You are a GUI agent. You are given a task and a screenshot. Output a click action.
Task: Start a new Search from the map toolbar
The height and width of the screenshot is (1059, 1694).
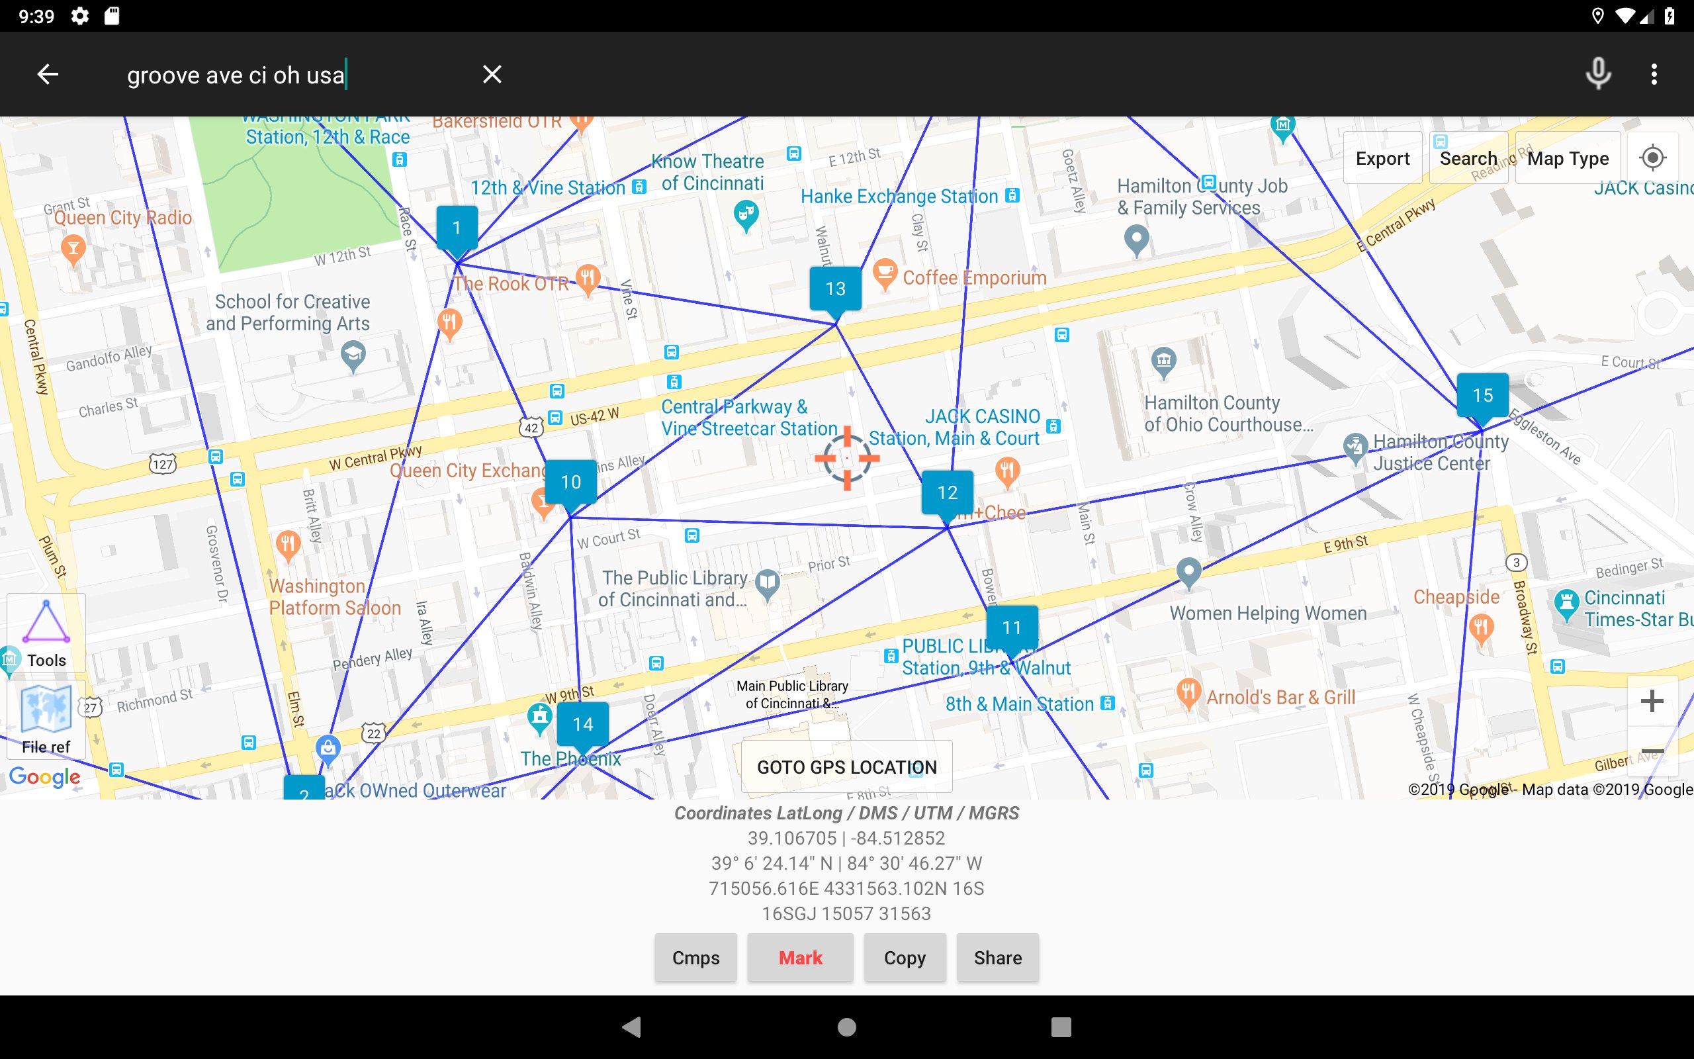[1468, 158]
